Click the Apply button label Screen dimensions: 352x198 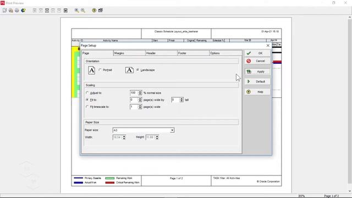click(x=260, y=71)
